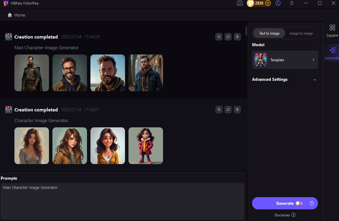Viewport: 339px width, 221px height.
Task: Click the creations list vertical scrollbar
Action: (246, 31)
